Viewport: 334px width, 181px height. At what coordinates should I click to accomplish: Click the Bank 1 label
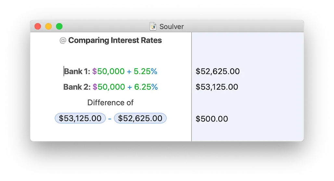(x=77, y=71)
